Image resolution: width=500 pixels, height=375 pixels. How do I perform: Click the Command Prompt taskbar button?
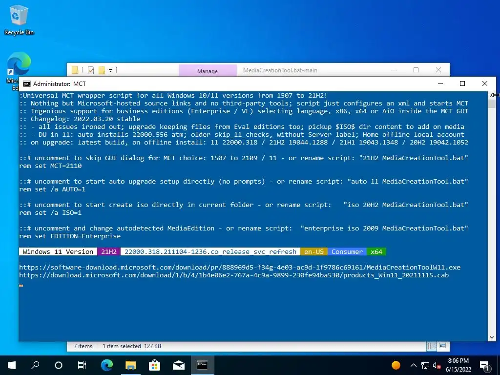click(x=203, y=365)
